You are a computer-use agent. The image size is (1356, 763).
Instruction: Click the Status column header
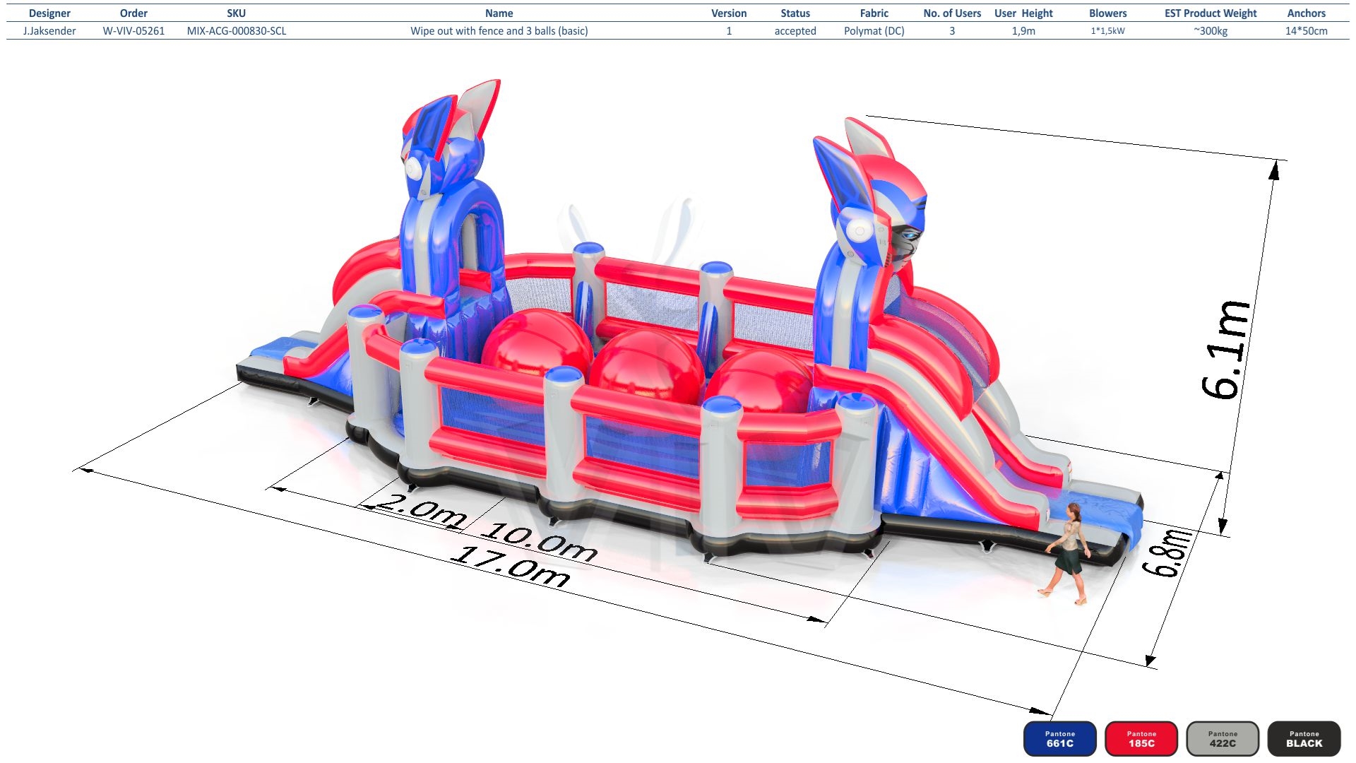(x=795, y=13)
